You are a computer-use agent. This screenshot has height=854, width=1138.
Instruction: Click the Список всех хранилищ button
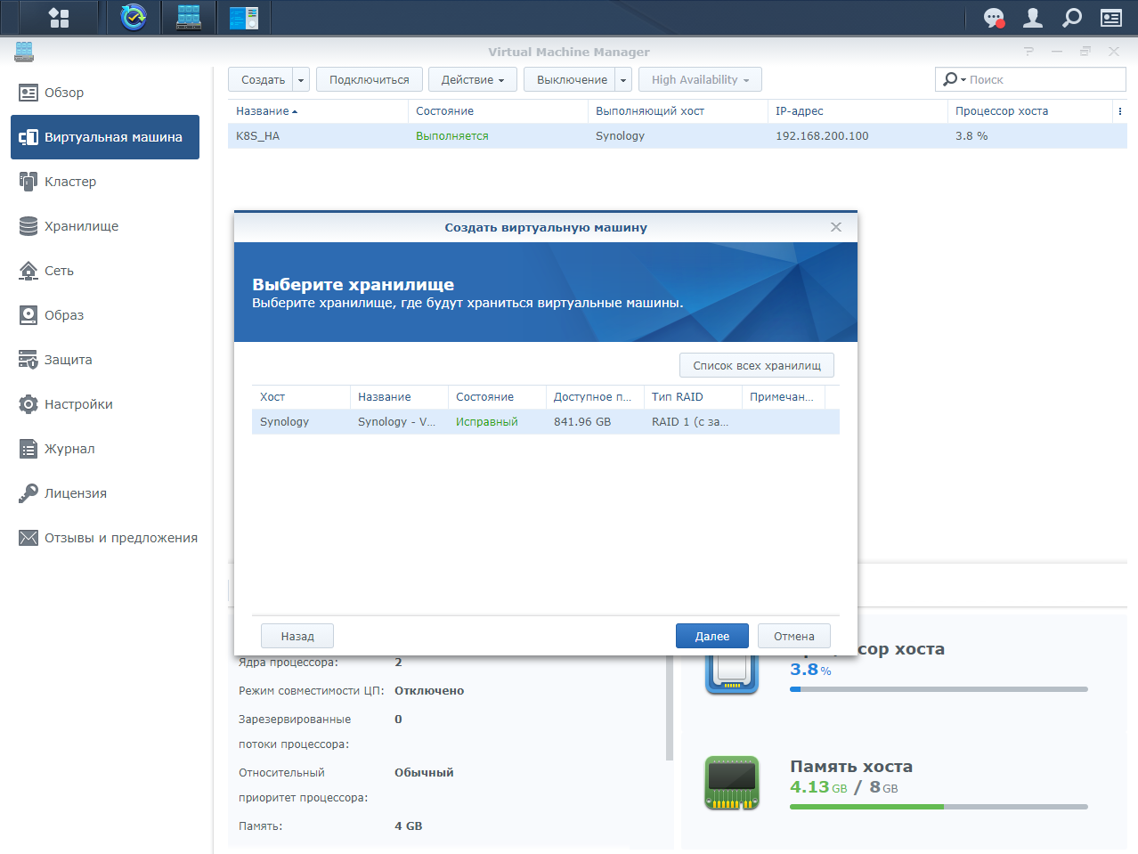pyautogui.click(x=757, y=366)
